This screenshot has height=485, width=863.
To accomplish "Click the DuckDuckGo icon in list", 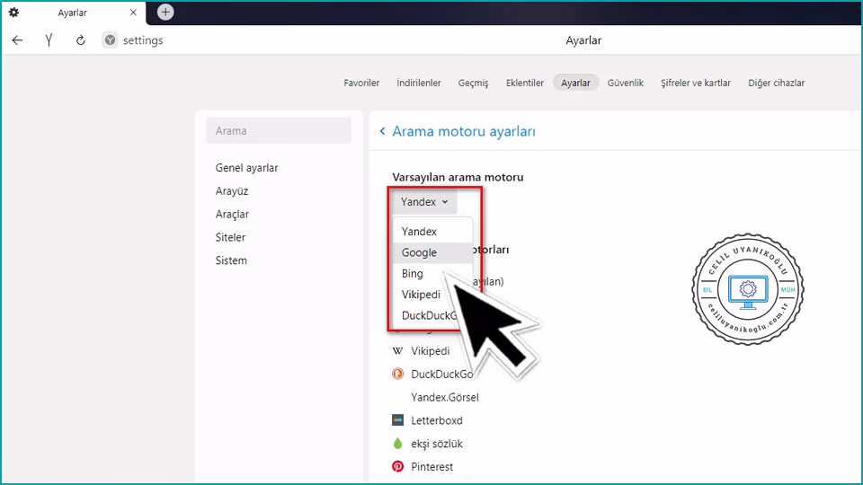I will (x=397, y=374).
